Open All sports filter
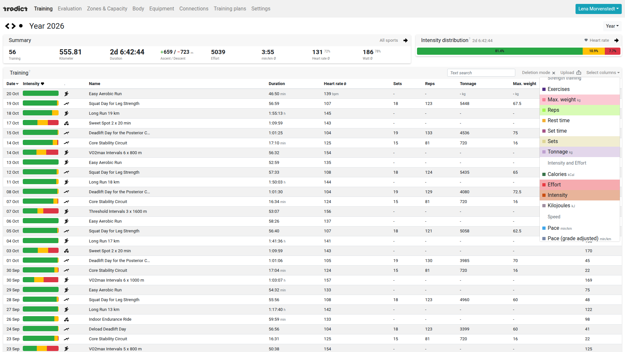 click(x=389, y=40)
